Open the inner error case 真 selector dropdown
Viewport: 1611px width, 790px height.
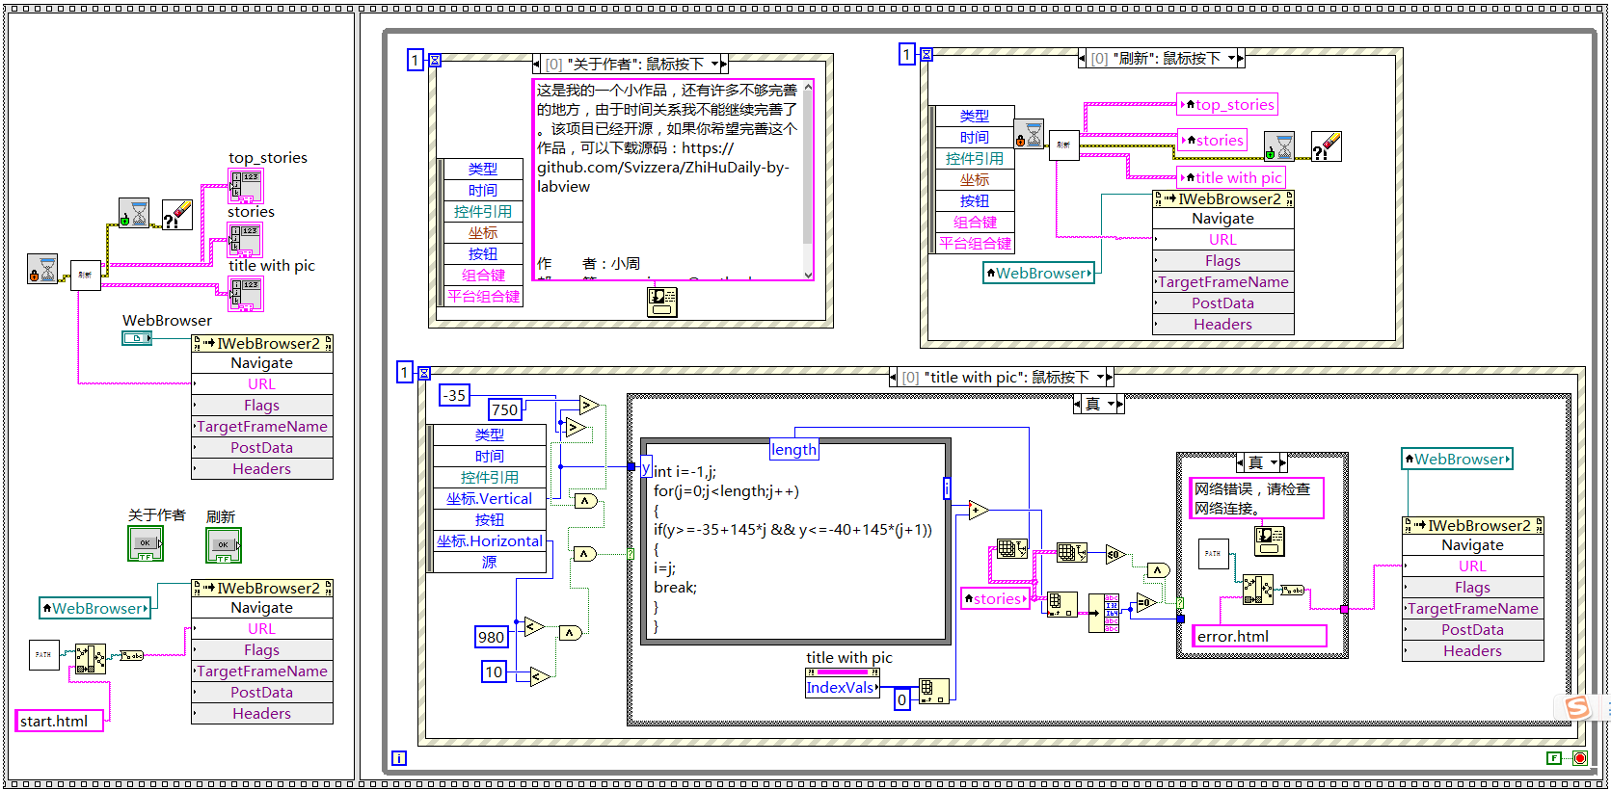pyautogui.click(x=1274, y=462)
